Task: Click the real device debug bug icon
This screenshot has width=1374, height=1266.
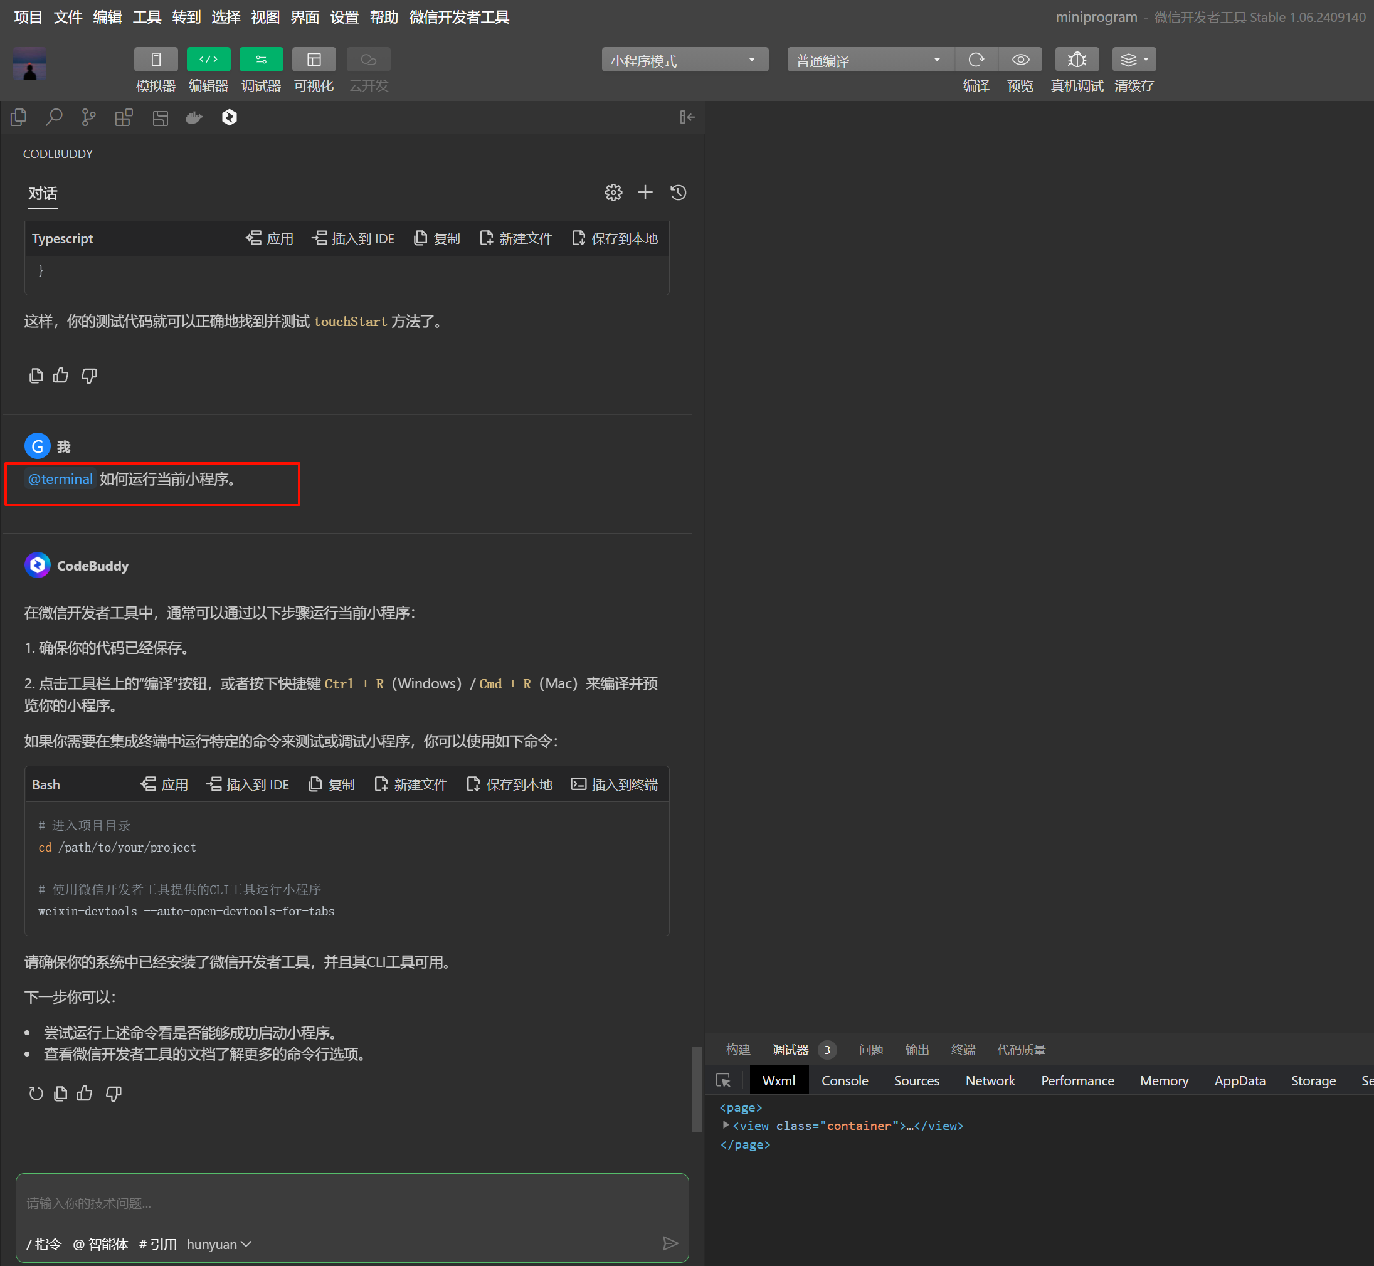Action: pyautogui.click(x=1076, y=60)
